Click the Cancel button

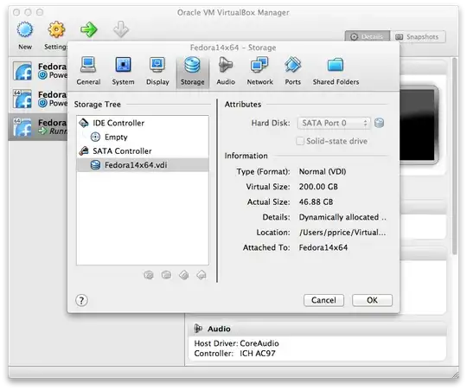click(323, 300)
